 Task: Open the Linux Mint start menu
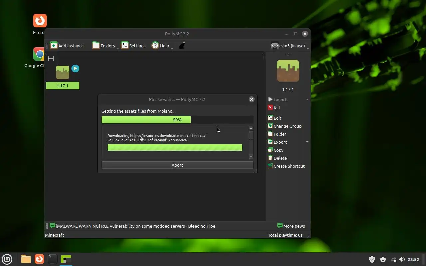pos(7,259)
